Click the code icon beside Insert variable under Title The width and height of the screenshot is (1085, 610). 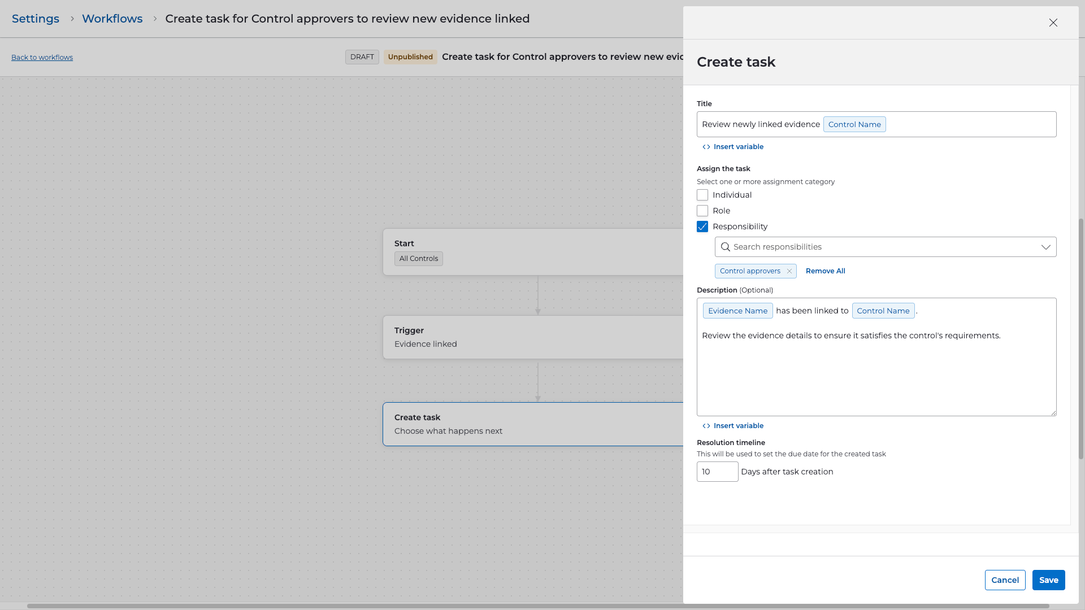coord(706,146)
